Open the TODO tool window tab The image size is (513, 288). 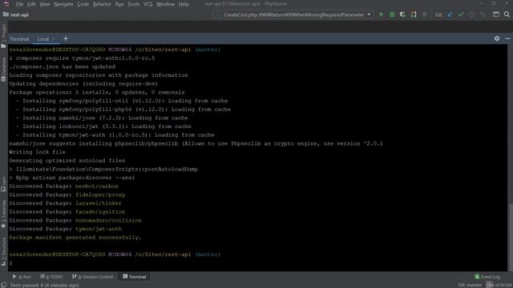coord(51,277)
